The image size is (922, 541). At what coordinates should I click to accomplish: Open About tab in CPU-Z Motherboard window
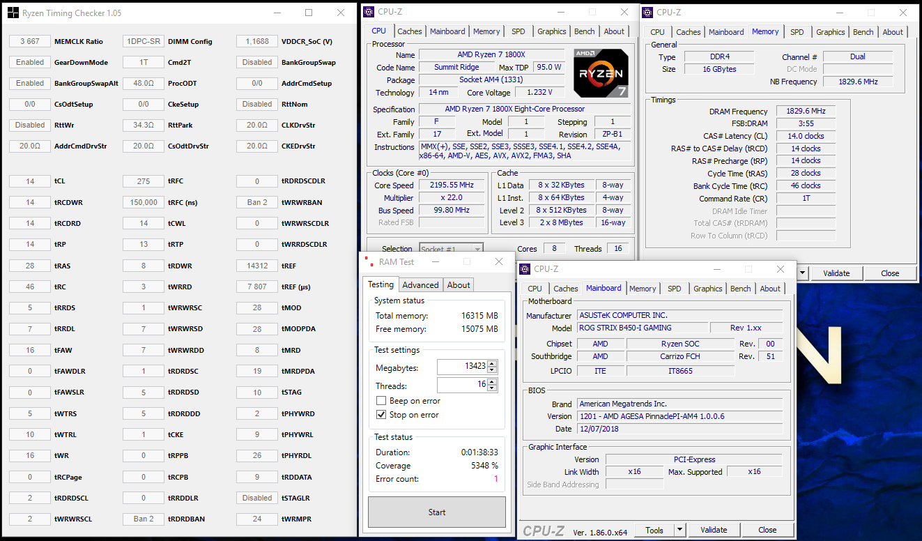[770, 289]
